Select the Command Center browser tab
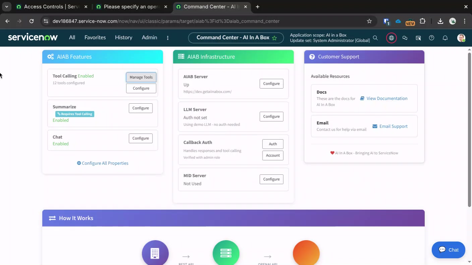This screenshot has height=265, width=472. click(211, 7)
